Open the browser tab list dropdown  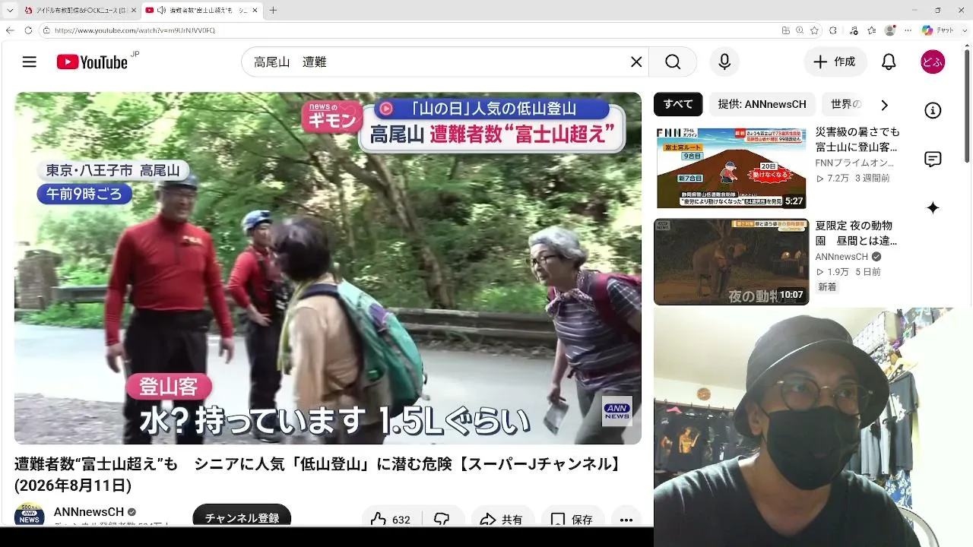(11, 11)
